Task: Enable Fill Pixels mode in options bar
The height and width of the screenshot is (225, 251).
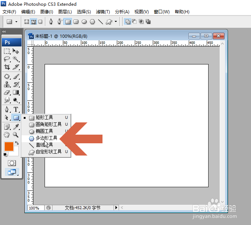Action: [x=40, y=22]
